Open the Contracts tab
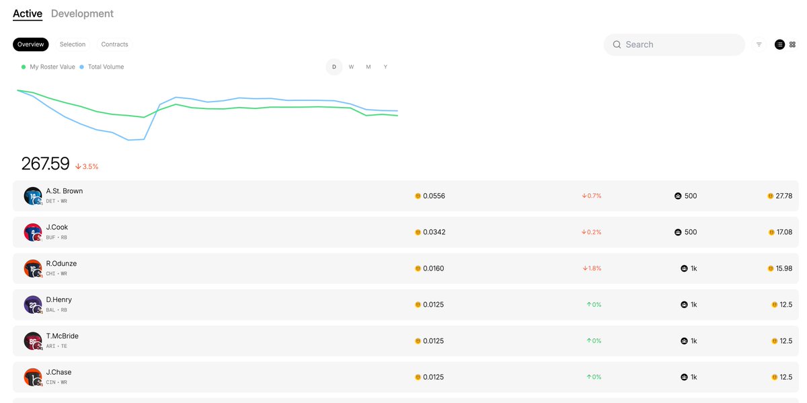807x403 pixels. tap(114, 44)
